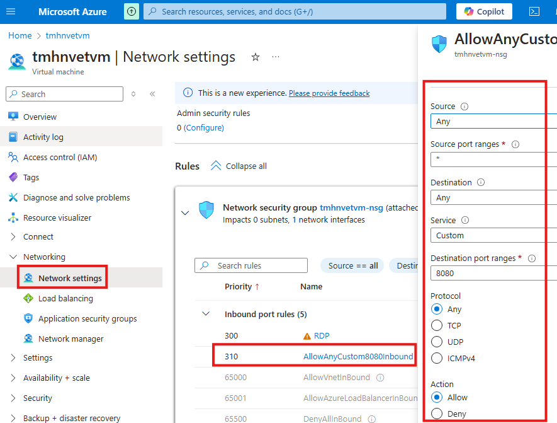Click the upgrade arrow icon beside search
The height and width of the screenshot is (423, 557).
coord(132,11)
